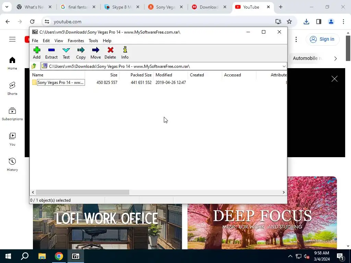Switch to the Skype 8 browser tab
The width and height of the screenshot is (351, 263).
[122, 7]
